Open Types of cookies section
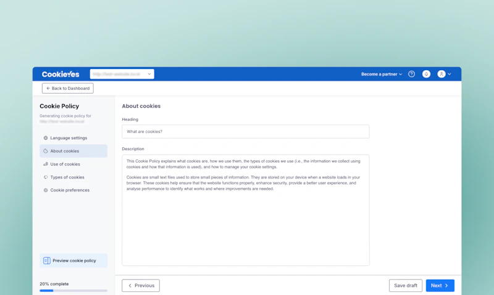Image resolution: width=494 pixels, height=295 pixels. click(x=73, y=177)
